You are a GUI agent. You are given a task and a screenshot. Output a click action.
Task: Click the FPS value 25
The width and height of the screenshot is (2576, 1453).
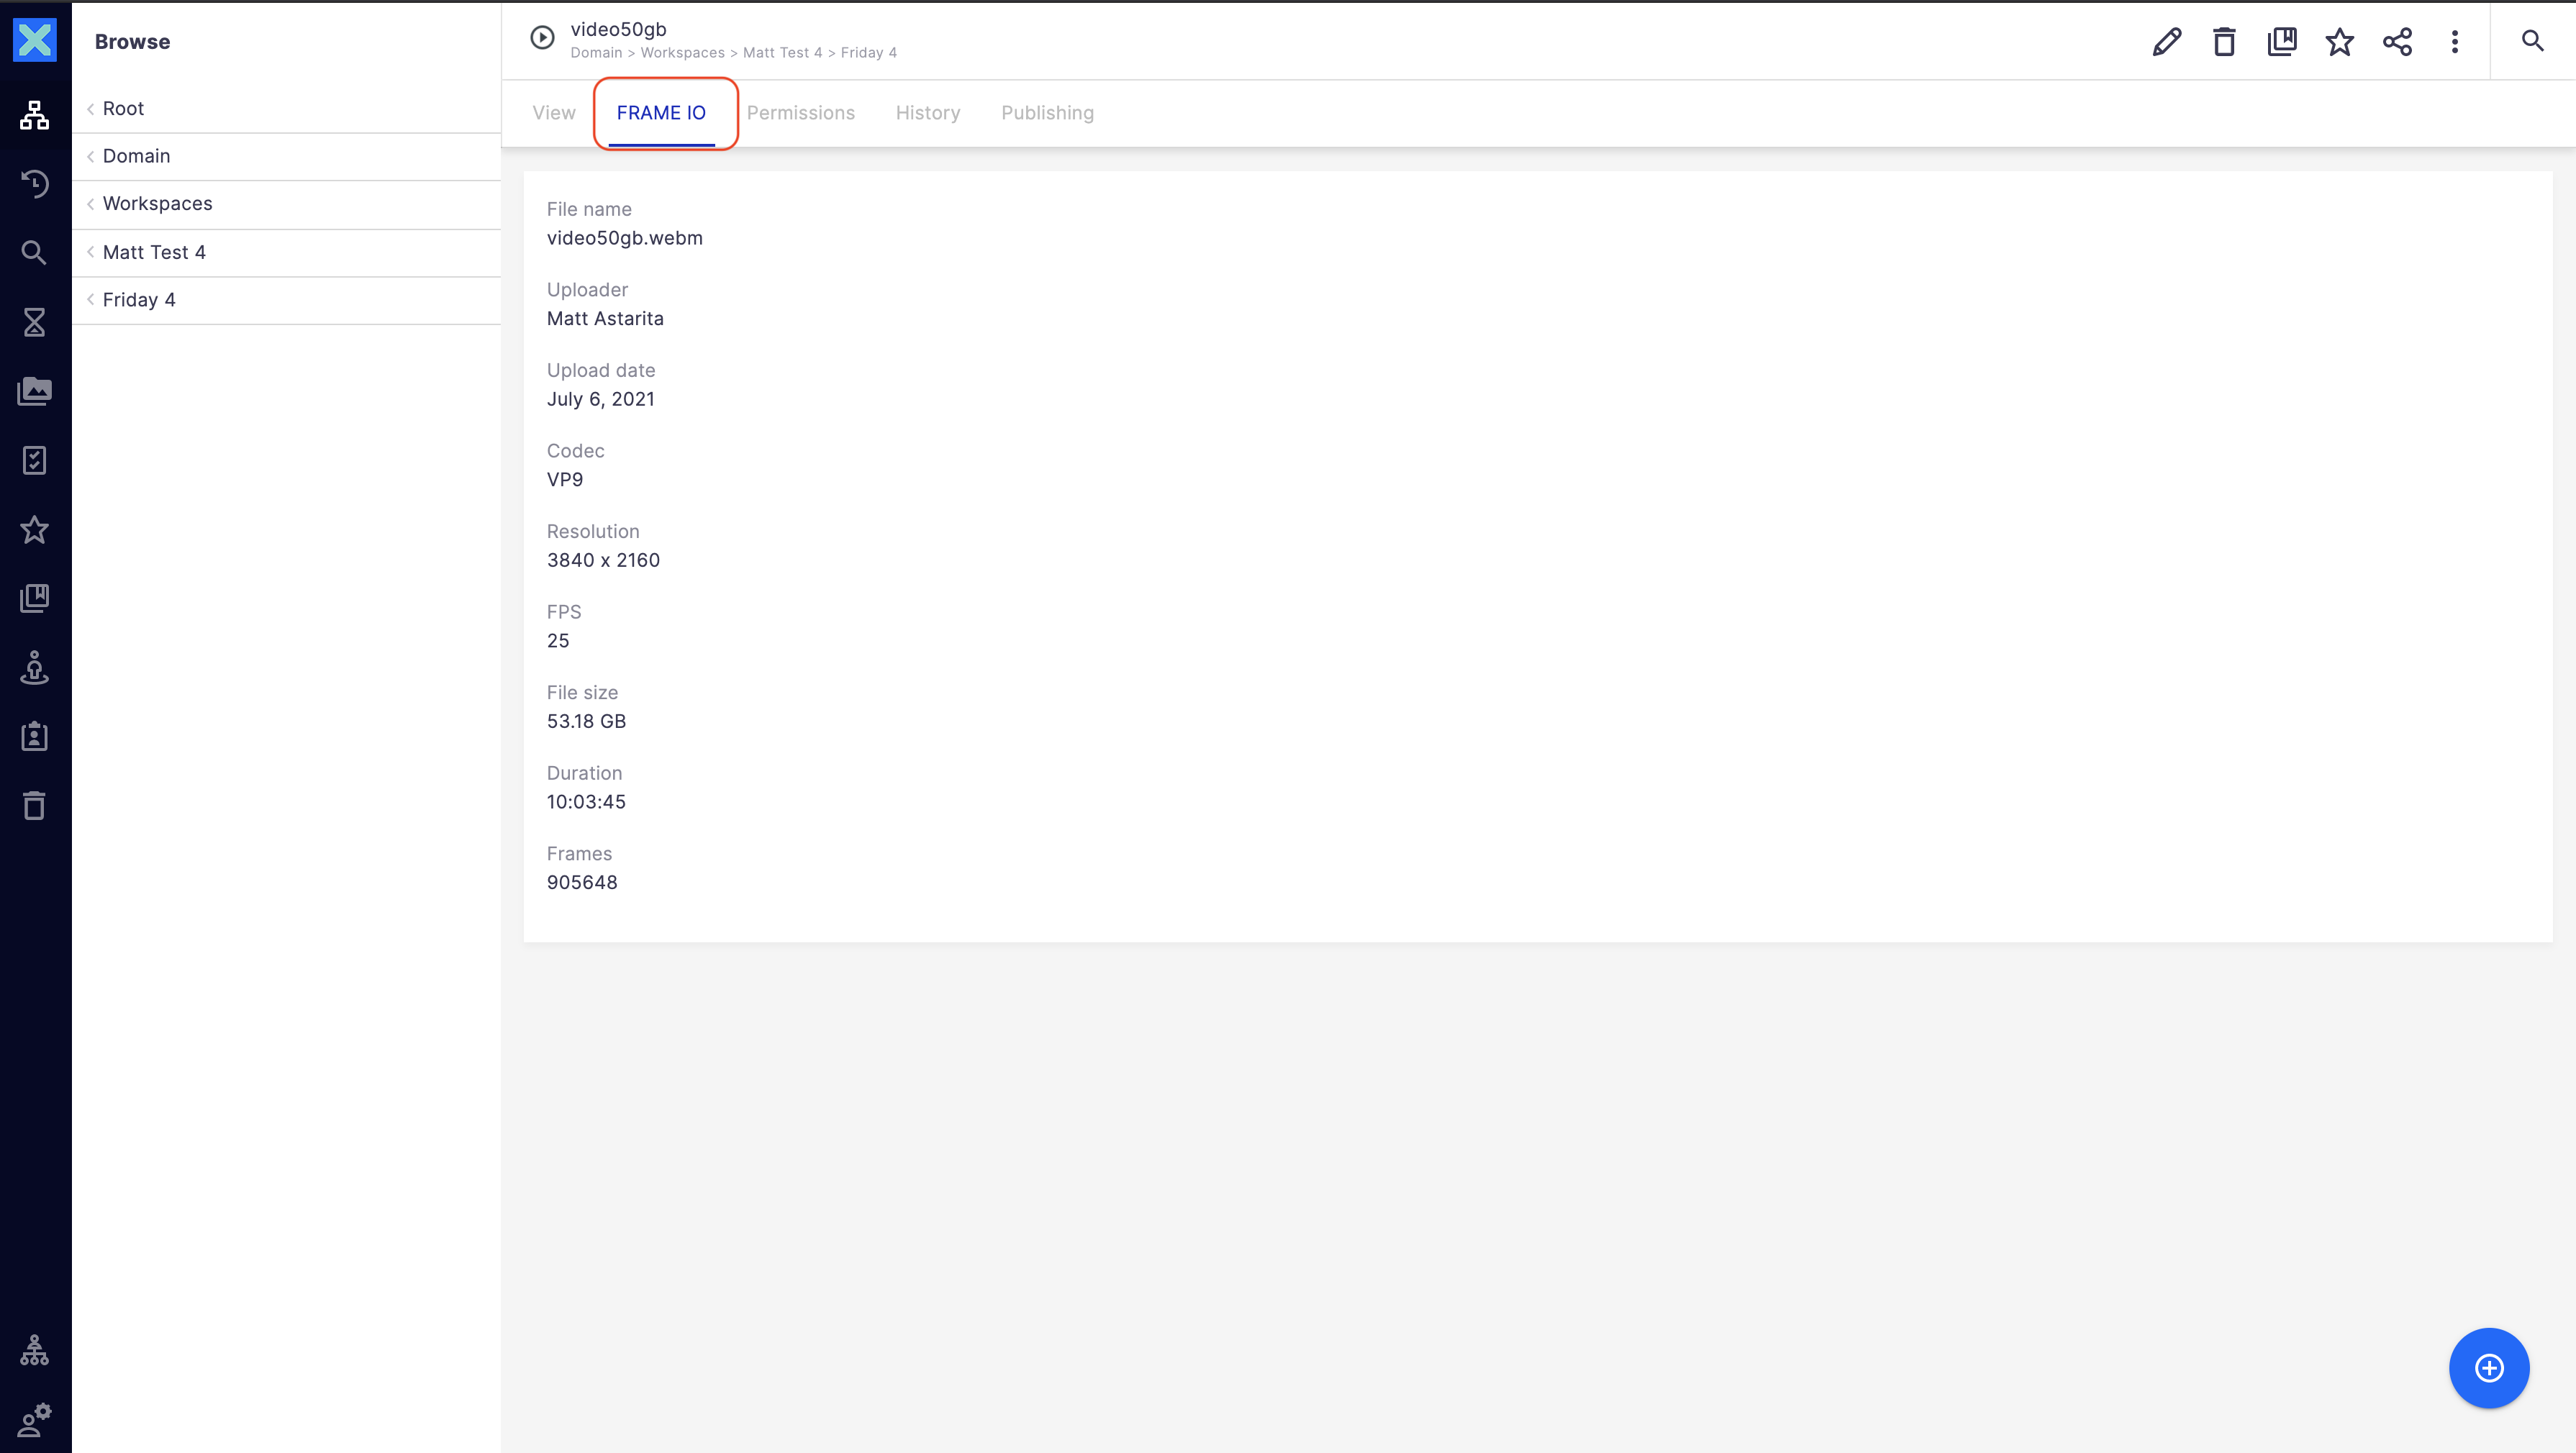[x=558, y=641]
